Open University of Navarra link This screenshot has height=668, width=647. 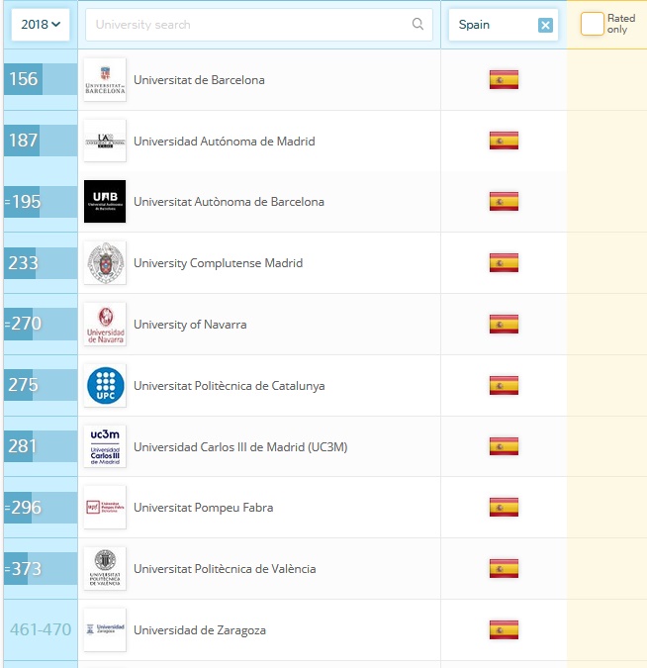190,325
